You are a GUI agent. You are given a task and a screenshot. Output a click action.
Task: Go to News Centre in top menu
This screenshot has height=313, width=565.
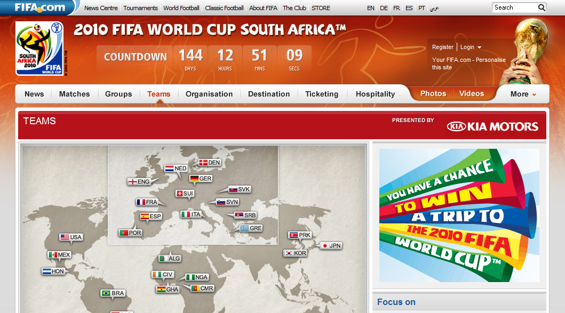pos(101,8)
